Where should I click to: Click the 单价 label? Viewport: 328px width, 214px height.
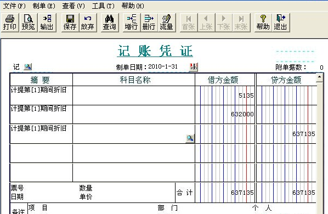86,196
